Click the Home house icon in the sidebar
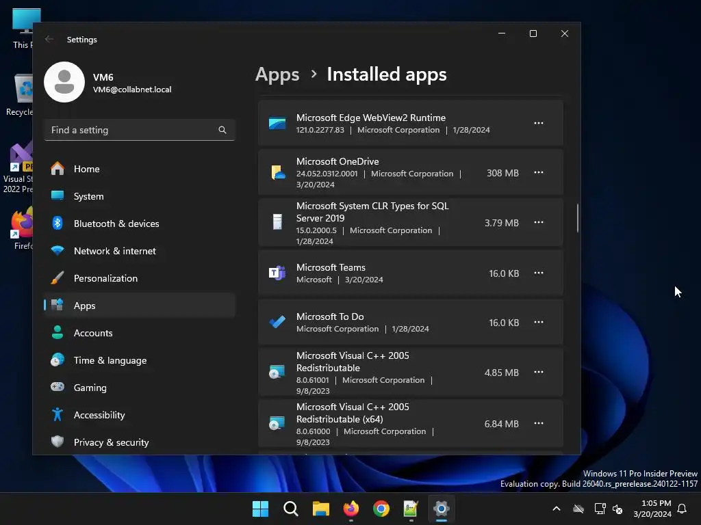This screenshot has width=701, height=525. (x=58, y=168)
